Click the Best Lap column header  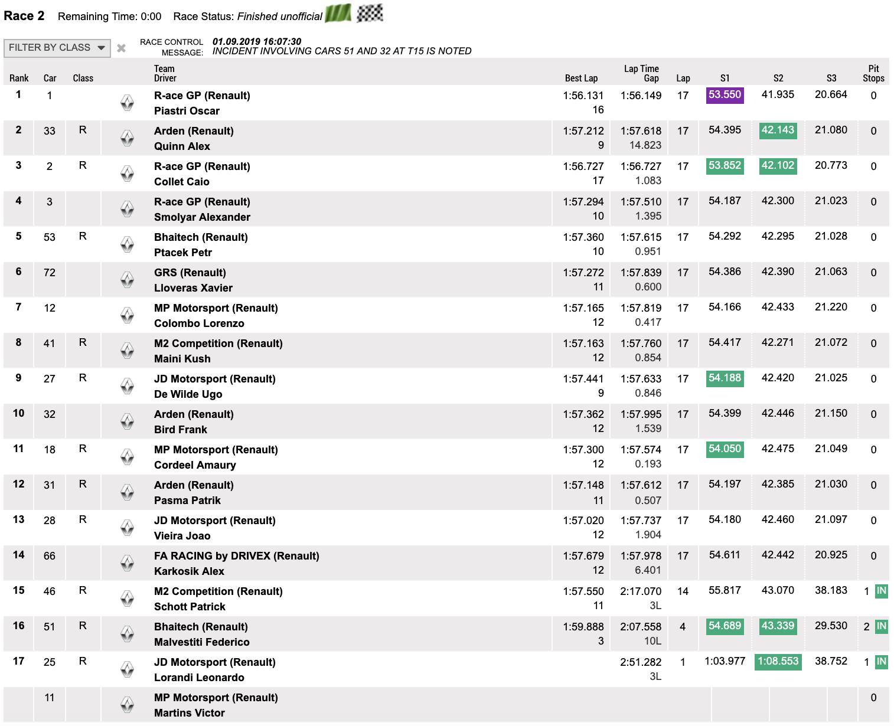click(x=581, y=78)
